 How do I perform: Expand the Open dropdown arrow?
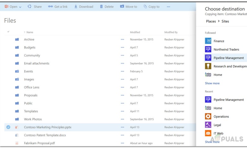pyautogui.click(x=20, y=7)
